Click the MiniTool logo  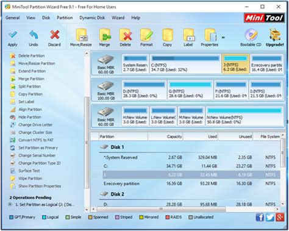[264, 18]
